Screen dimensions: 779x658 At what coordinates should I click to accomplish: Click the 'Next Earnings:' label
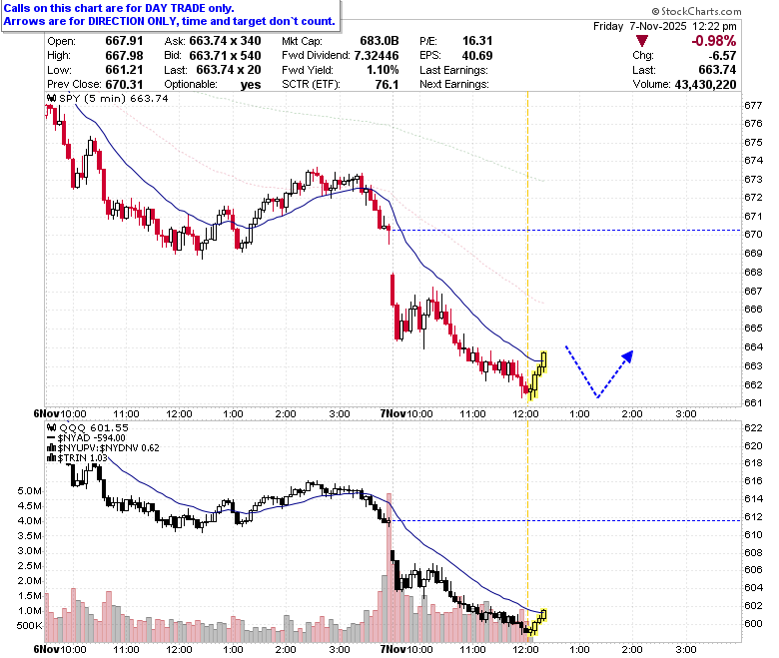454,85
